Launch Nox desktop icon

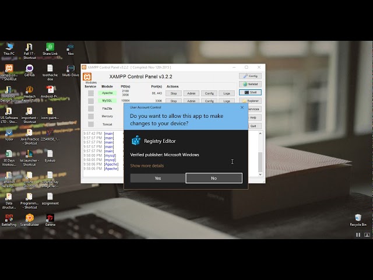(71, 49)
